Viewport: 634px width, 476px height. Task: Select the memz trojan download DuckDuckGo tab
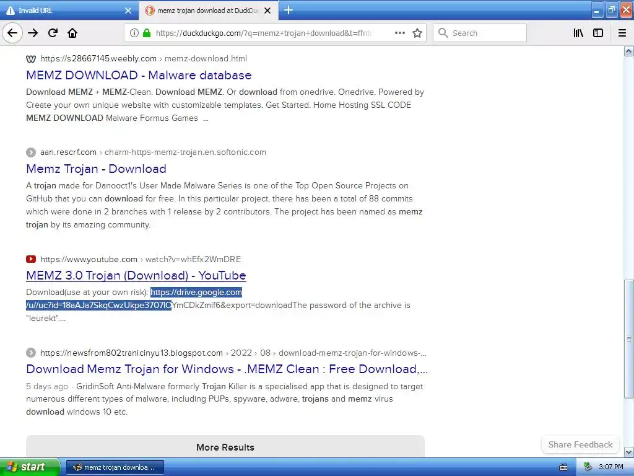pos(208,10)
